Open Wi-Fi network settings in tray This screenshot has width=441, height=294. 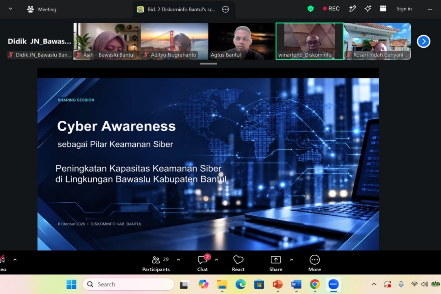tap(415, 284)
